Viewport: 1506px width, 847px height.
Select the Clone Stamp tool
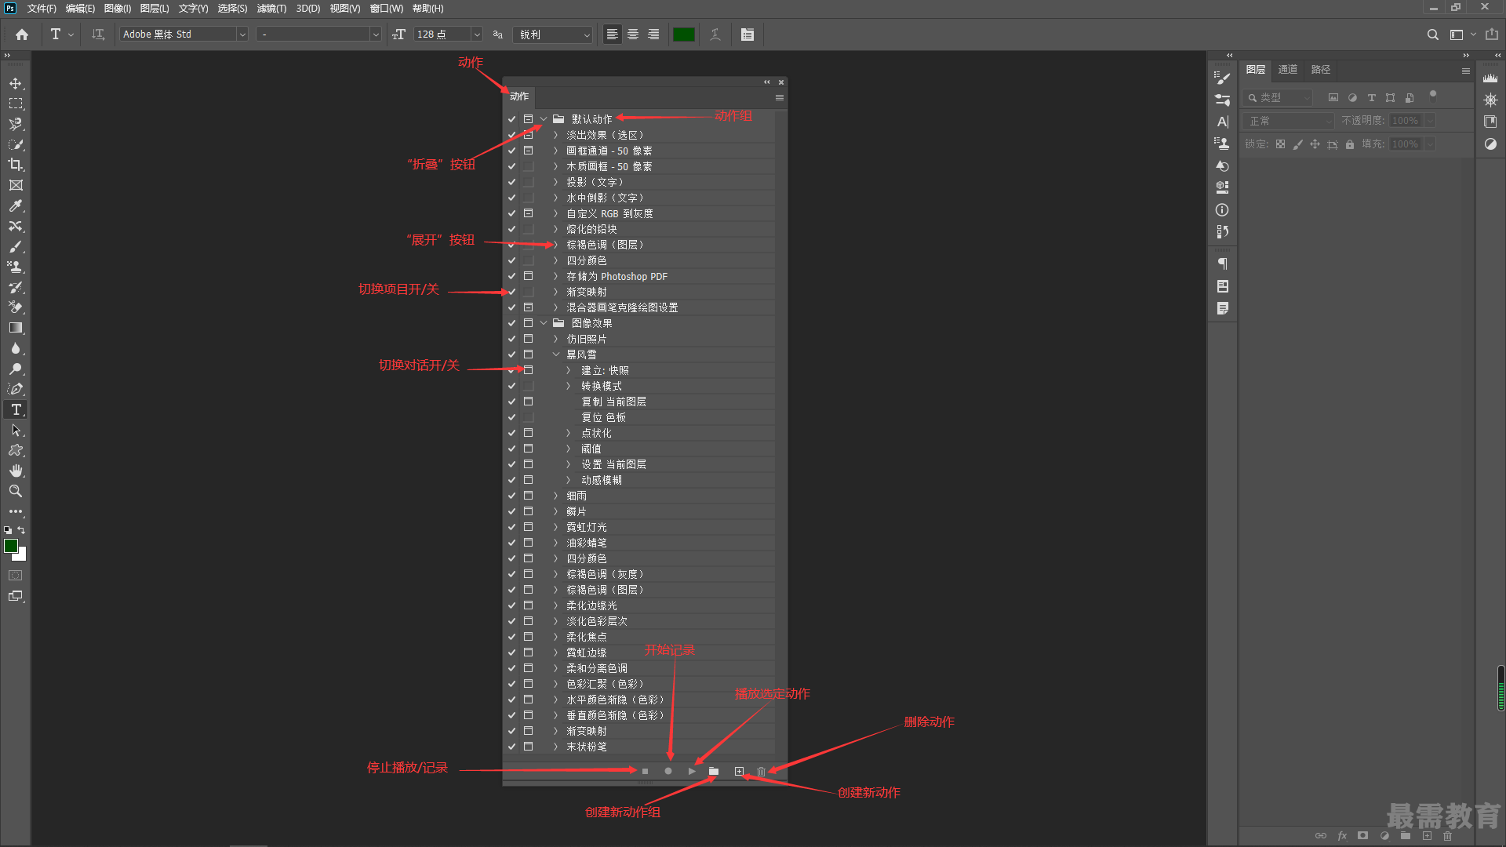pos(16,267)
